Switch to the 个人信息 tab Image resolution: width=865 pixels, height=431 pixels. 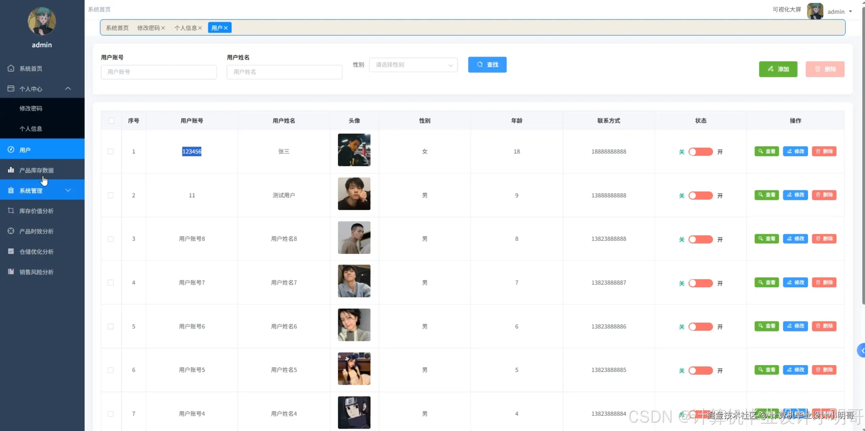point(186,28)
